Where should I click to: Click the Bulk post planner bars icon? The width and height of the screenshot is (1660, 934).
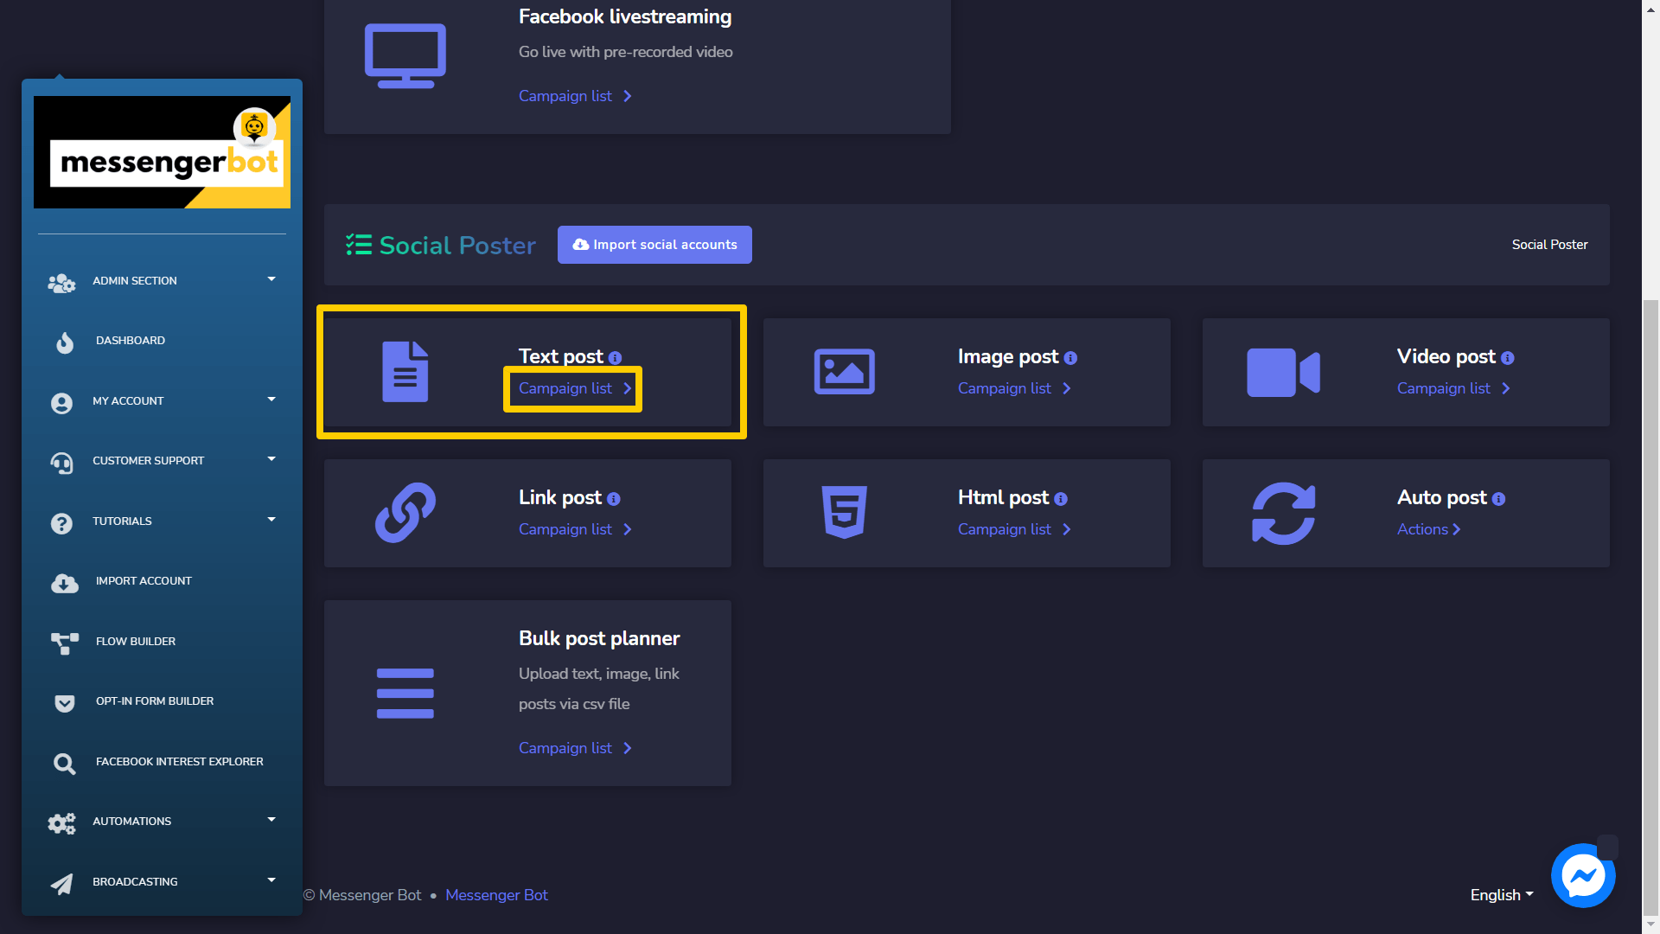(x=405, y=693)
